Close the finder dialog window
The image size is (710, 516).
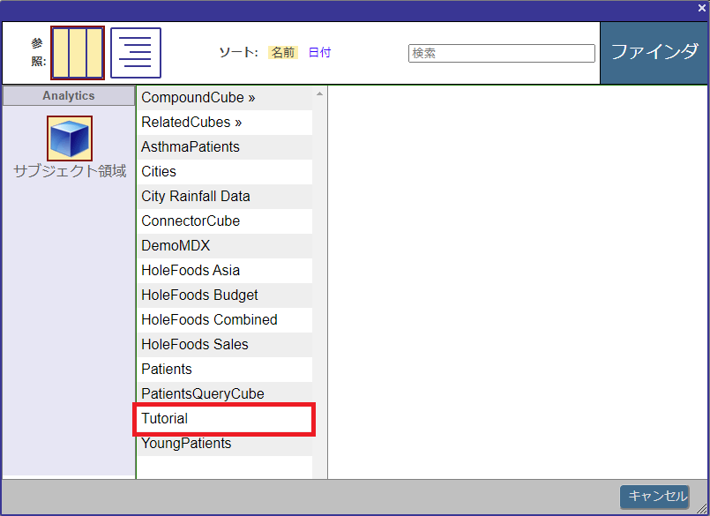point(702,8)
